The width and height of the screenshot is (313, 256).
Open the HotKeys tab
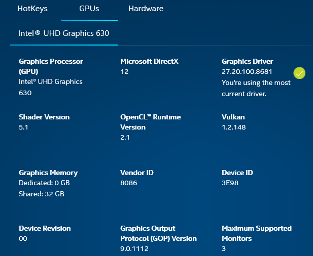tap(32, 9)
